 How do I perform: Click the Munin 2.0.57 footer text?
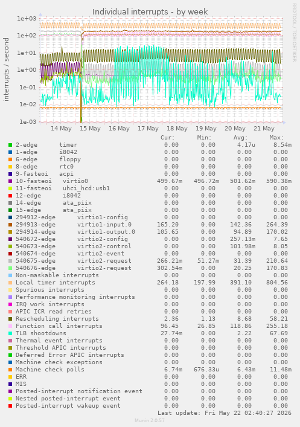(150, 420)
